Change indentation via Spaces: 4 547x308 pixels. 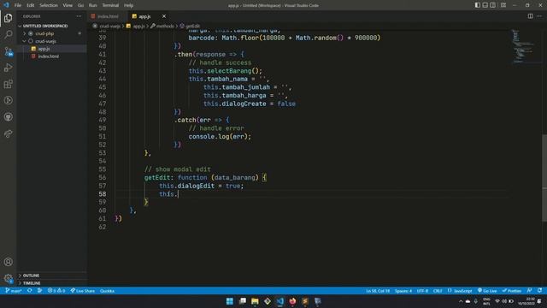click(403, 291)
